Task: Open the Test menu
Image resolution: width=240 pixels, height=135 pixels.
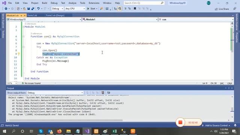Action: pyautogui.click(x=63, y=3)
